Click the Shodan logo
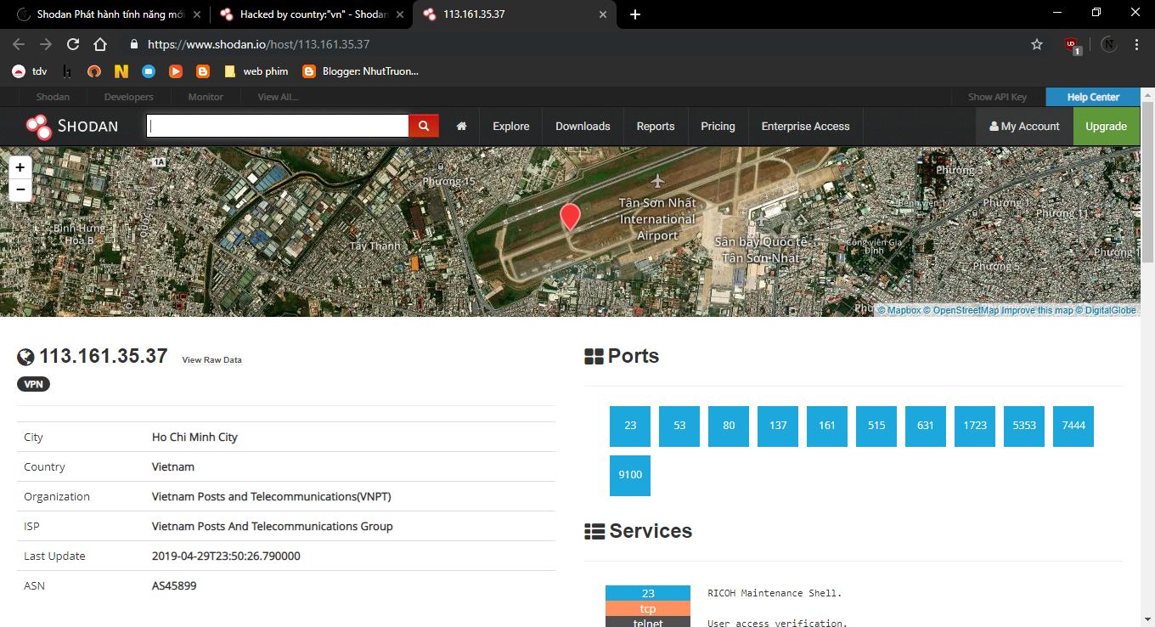 (x=71, y=126)
